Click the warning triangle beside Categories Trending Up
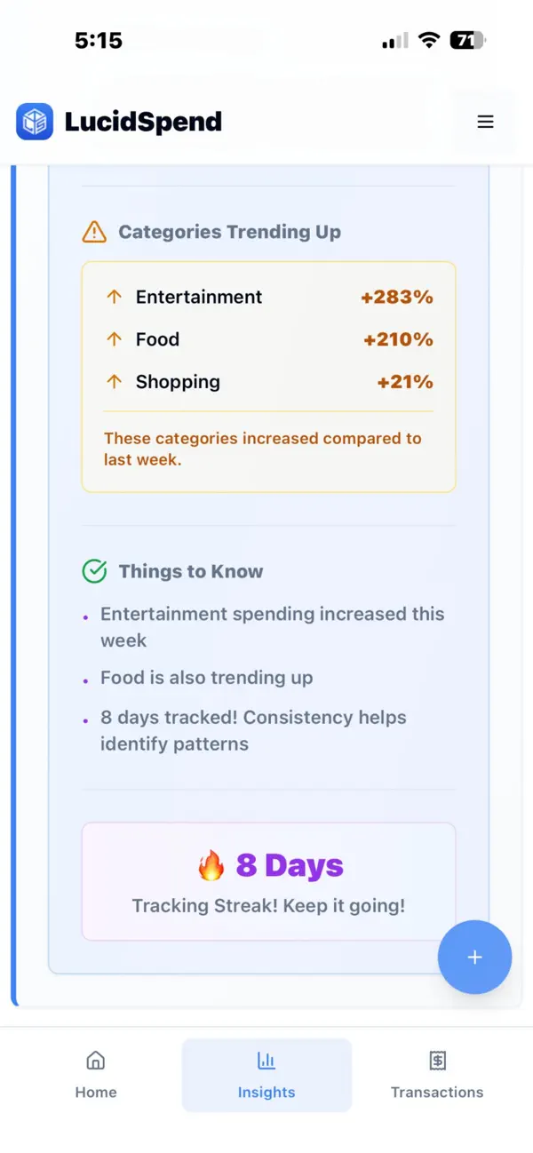This screenshot has width=533, height=1153. [94, 231]
